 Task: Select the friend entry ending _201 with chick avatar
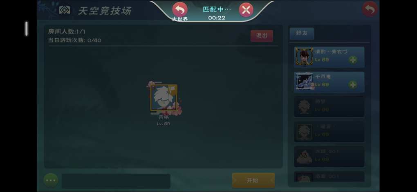point(329,157)
